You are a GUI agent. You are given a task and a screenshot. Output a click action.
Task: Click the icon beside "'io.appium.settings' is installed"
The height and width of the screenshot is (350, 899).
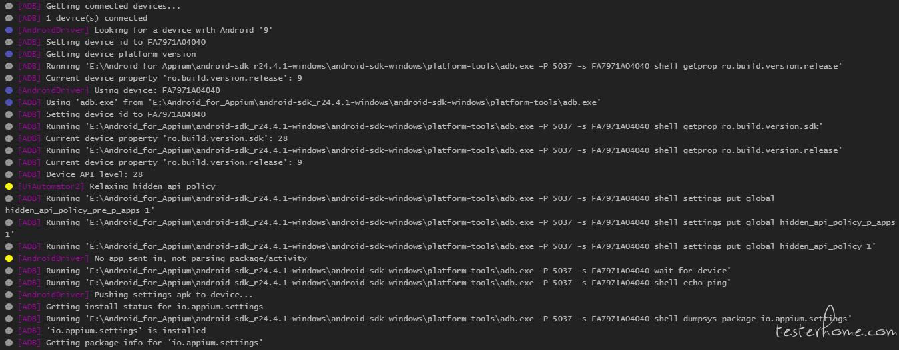(9, 331)
